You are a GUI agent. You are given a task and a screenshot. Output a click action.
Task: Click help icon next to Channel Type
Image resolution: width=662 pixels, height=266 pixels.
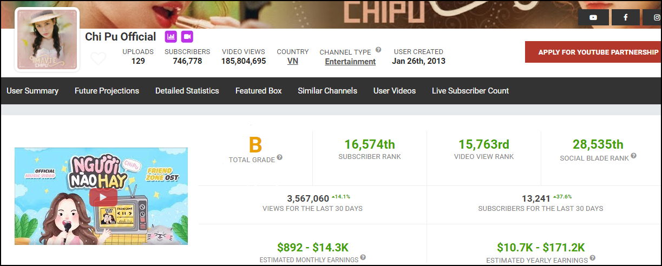tap(378, 50)
